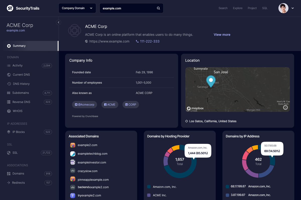Open the pinneappleexample.com domain entry
This screenshot has height=200, width=301.
pyautogui.click(x=93, y=180)
